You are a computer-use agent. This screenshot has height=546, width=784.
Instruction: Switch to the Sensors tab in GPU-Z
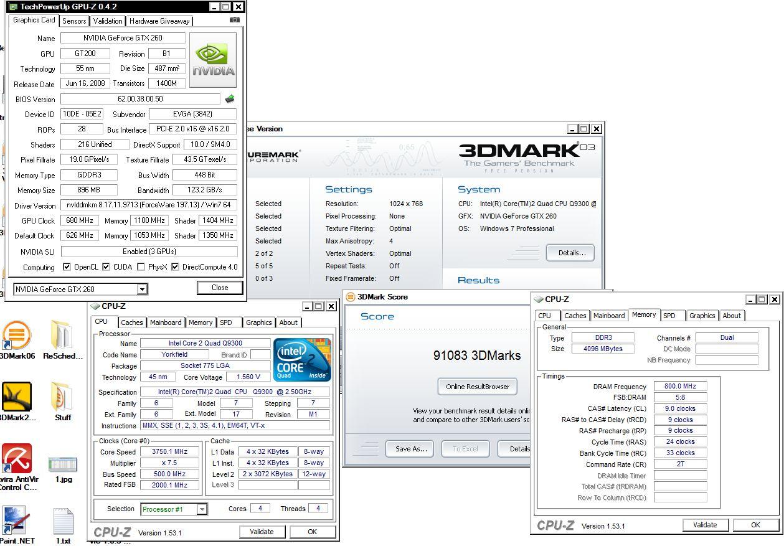pos(74,21)
